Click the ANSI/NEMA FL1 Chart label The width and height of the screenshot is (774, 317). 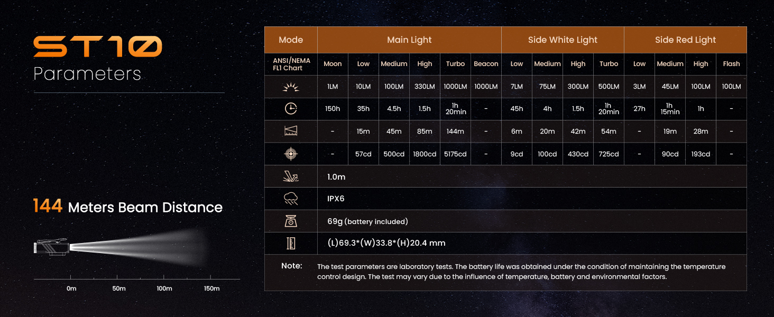pos(291,64)
